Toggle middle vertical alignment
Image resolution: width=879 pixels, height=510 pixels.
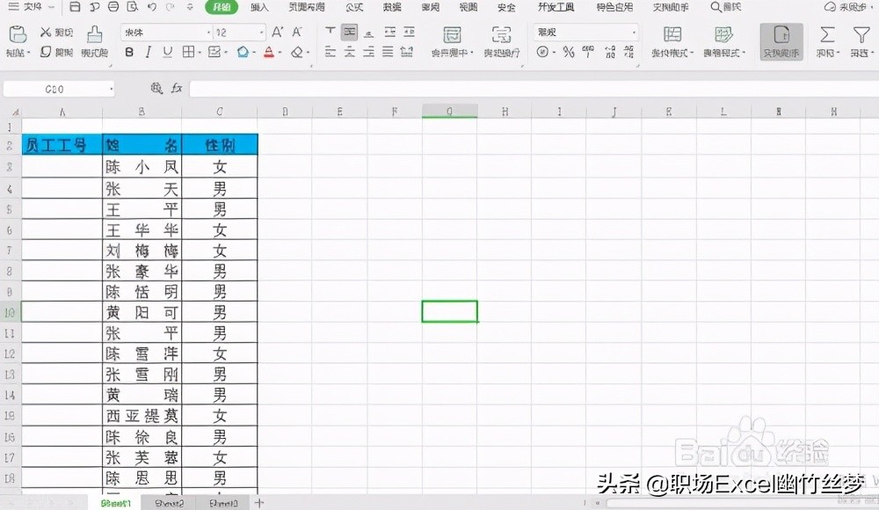pyautogui.click(x=348, y=33)
